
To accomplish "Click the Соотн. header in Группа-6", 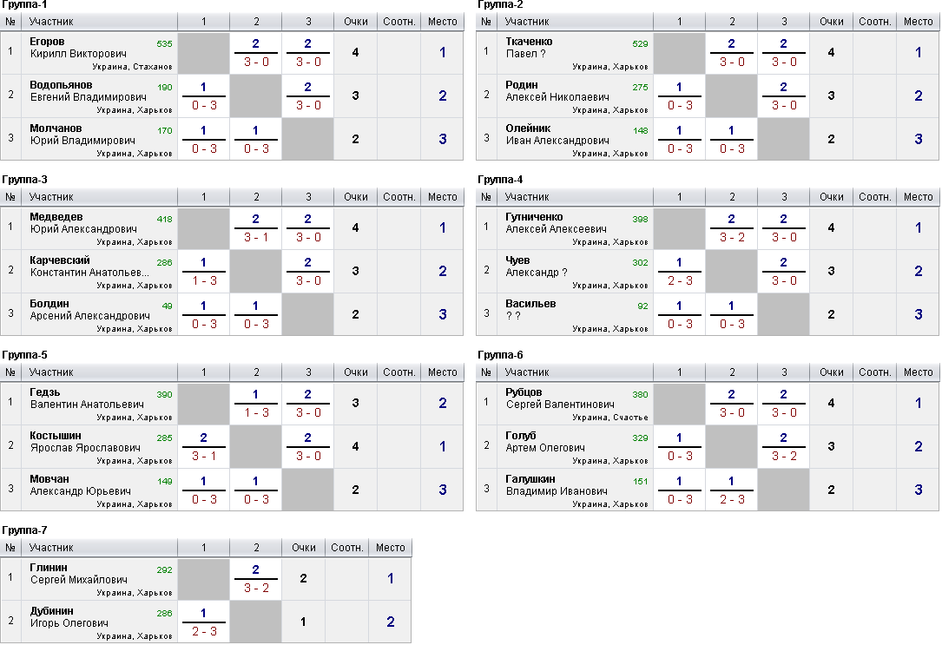I will (875, 372).
